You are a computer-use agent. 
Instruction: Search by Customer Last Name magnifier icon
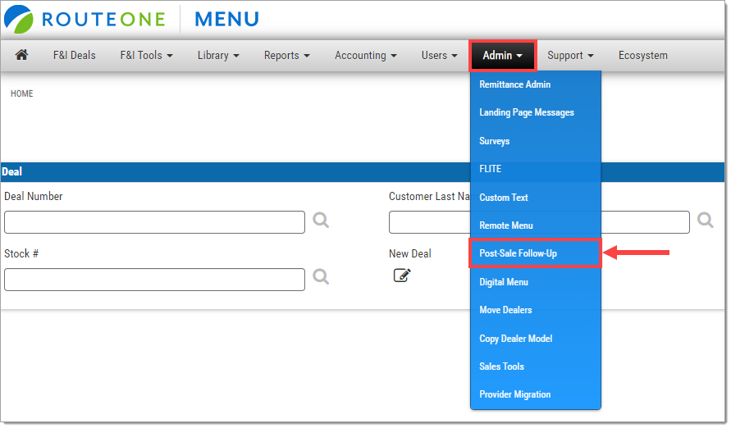click(x=706, y=220)
